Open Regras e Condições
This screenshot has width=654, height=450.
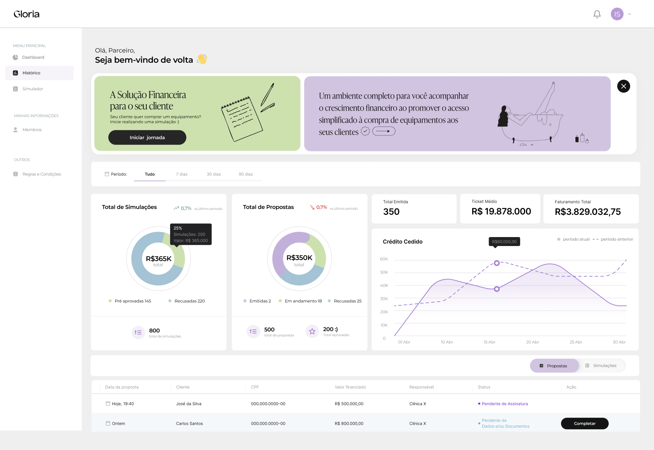42,174
